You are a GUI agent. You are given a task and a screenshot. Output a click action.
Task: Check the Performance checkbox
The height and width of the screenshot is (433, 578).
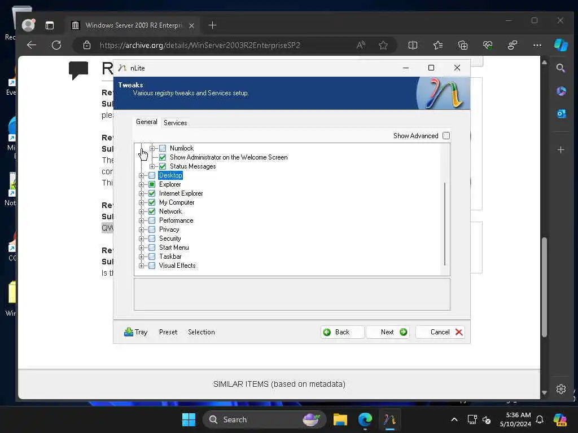[152, 220]
